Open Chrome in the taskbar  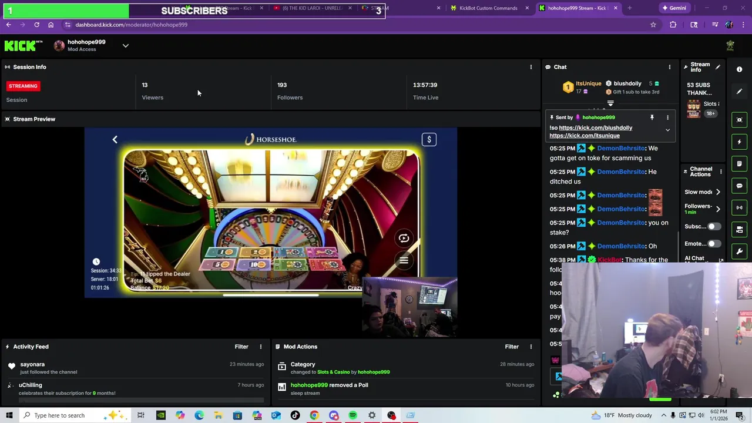click(x=314, y=415)
